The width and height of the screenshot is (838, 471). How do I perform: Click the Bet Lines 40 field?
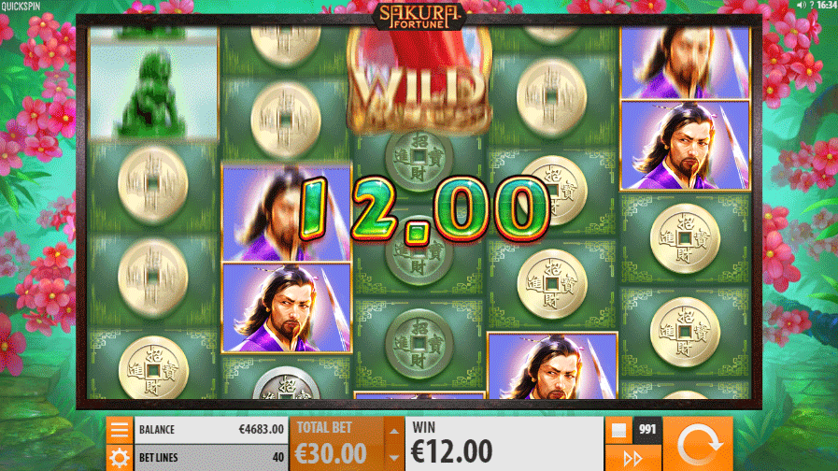point(210,458)
